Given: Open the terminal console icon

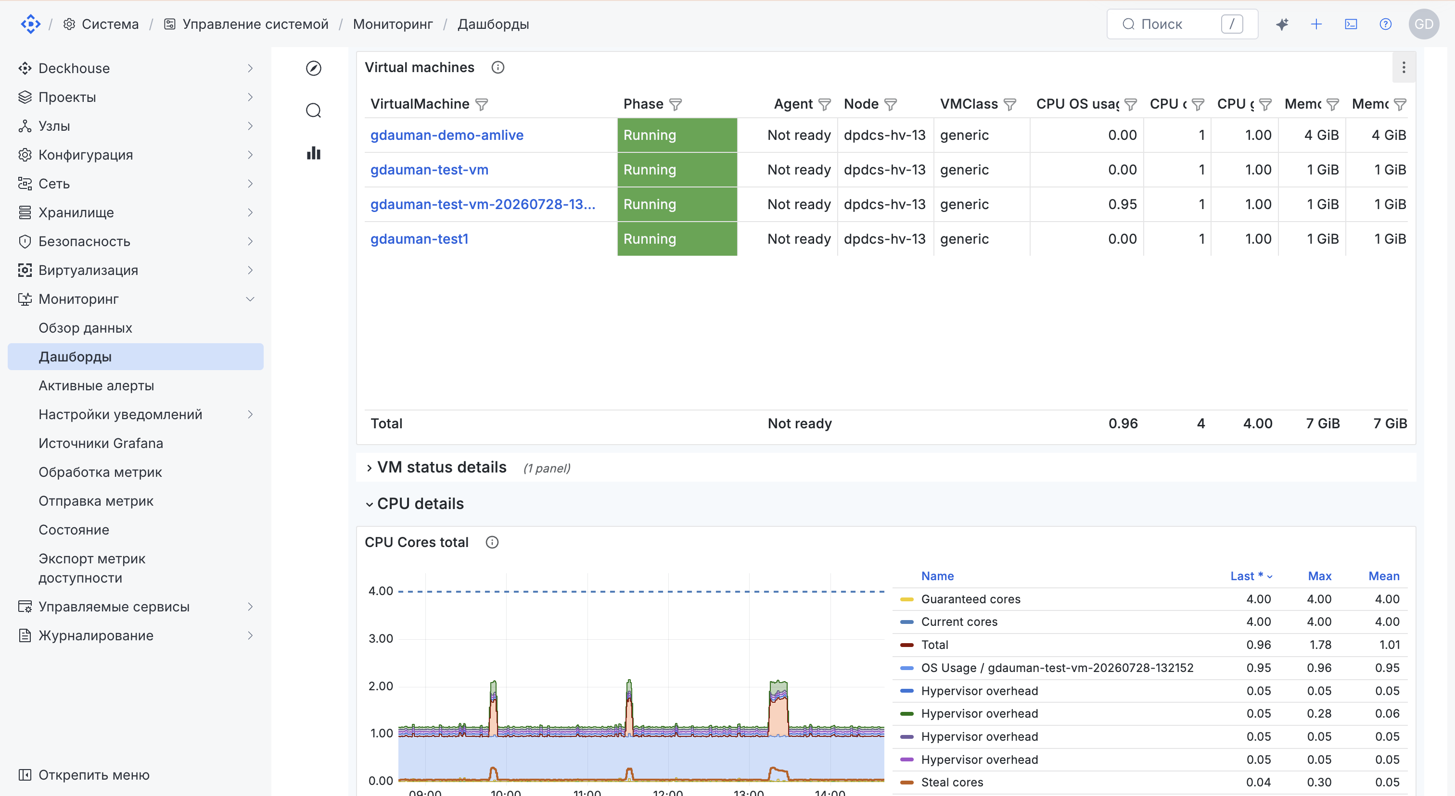Looking at the screenshot, I should click(1351, 24).
